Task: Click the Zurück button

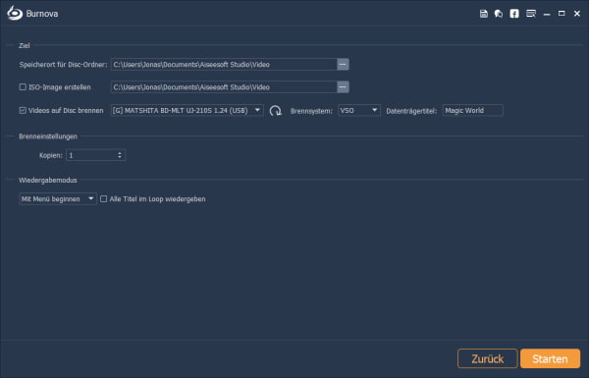Action: (x=488, y=358)
